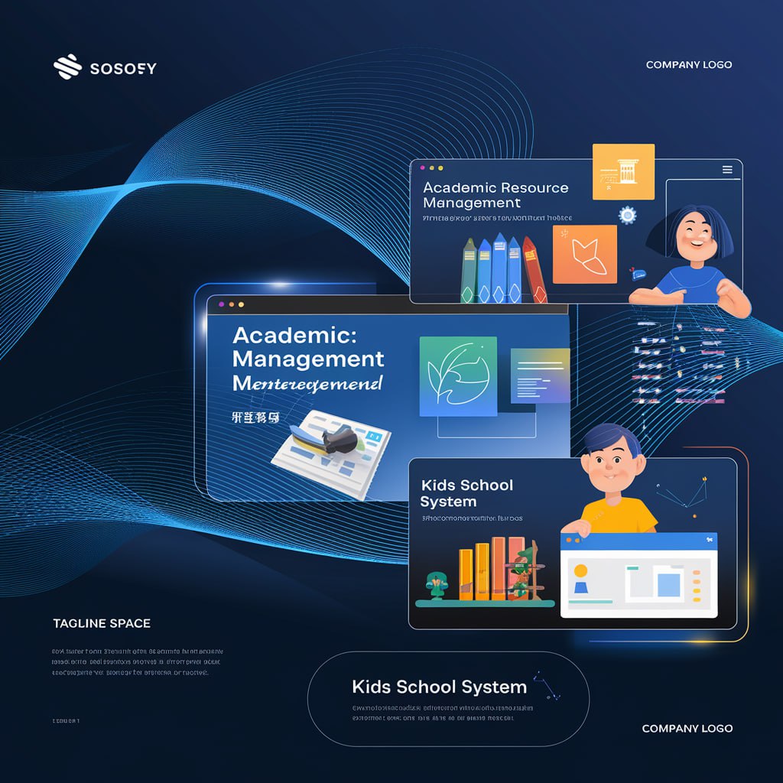Click the yellow circle in the mini browser window

pos(580,570)
